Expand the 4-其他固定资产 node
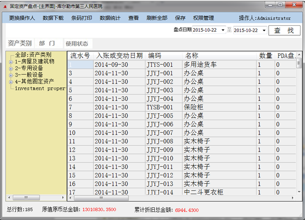305x220 pixels. [x=11, y=82]
